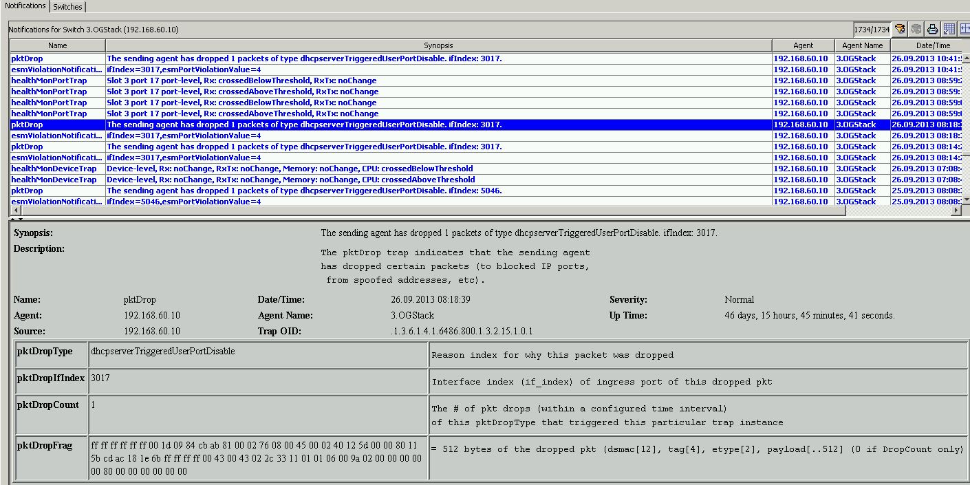Screen dimensions: 970x485
Task: Click the orange funnel filter icon
Action: [x=900, y=29]
